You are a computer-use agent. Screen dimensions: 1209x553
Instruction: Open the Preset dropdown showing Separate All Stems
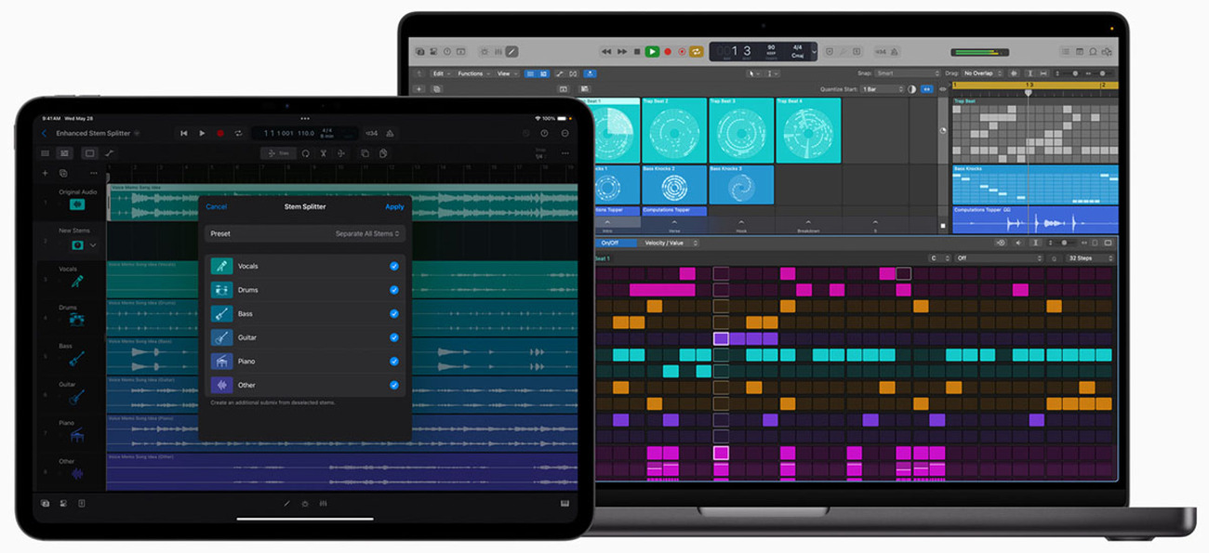tap(305, 234)
